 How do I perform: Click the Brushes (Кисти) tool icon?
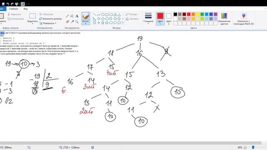[x=86, y=16]
